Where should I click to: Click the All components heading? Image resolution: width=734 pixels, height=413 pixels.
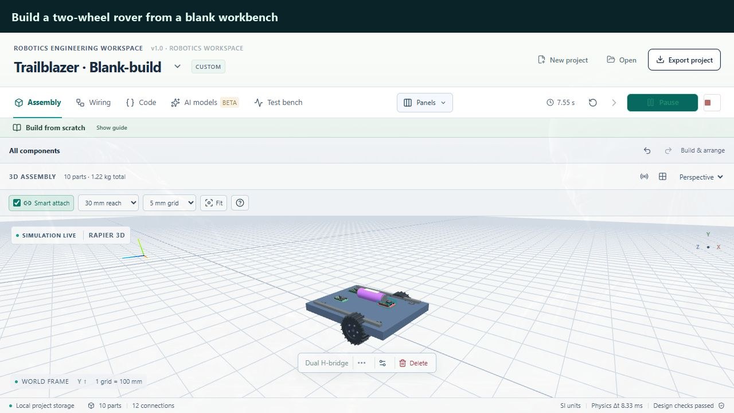pos(34,151)
